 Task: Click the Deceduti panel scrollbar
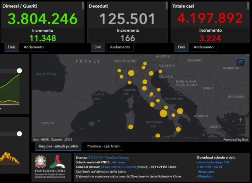point(167,6)
